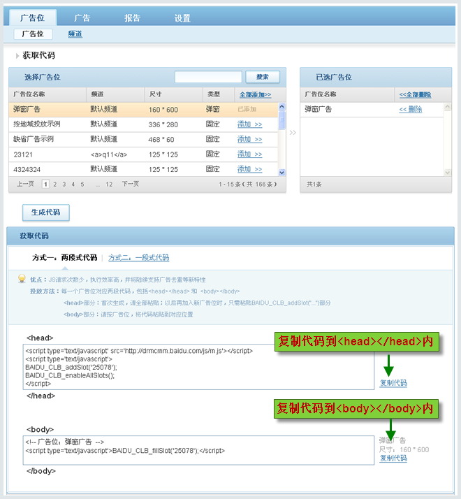Click the 缺省广告示例 slot name

[34, 139]
